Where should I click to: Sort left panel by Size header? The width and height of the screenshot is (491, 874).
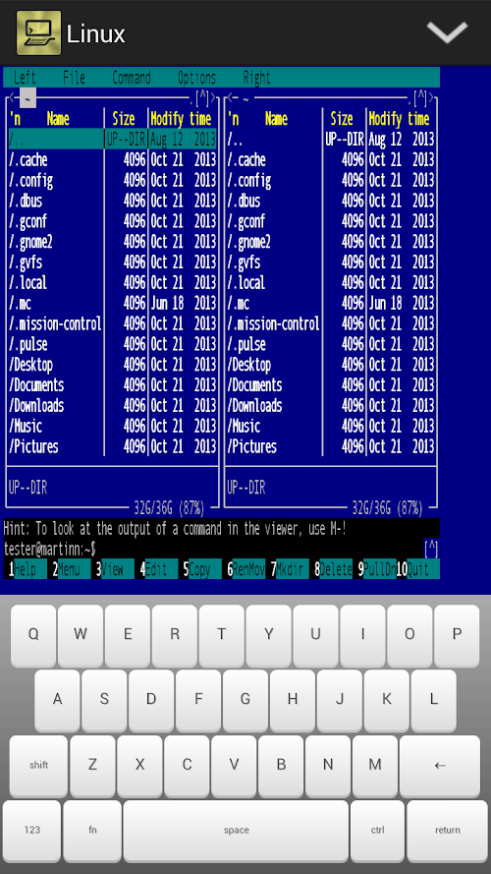coord(124,119)
